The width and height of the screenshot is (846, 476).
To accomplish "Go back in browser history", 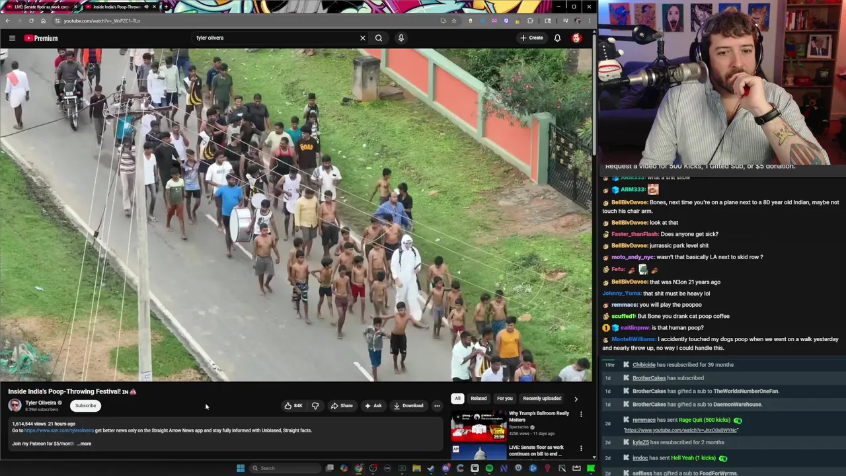I will point(7,21).
